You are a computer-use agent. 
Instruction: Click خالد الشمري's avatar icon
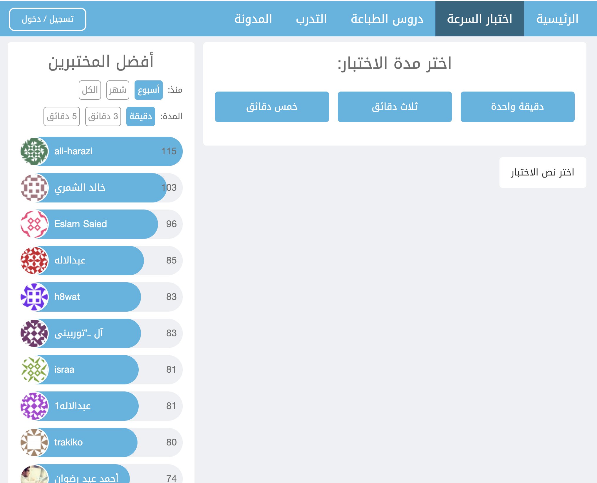[34, 188]
